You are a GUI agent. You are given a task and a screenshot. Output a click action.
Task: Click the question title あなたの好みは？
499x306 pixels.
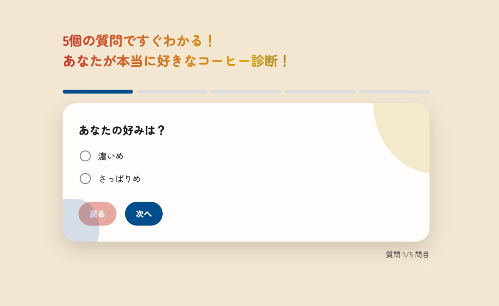click(x=122, y=131)
